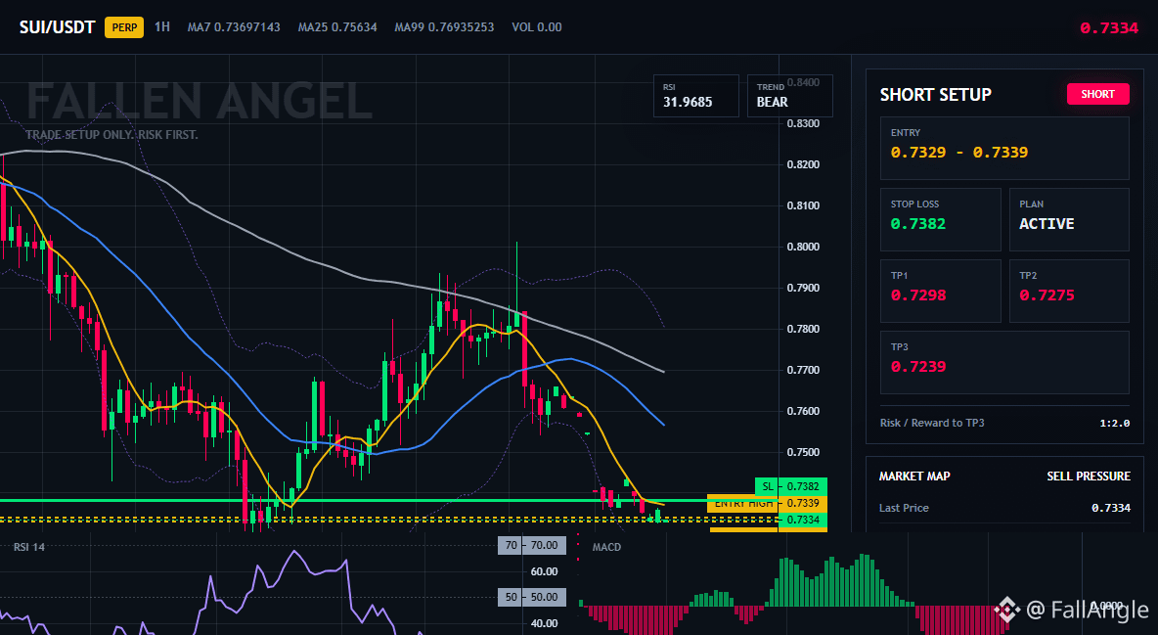The height and width of the screenshot is (635, 1158).
Task: Click the Risk / Reward to TP3 label
Action: [931, 423]
